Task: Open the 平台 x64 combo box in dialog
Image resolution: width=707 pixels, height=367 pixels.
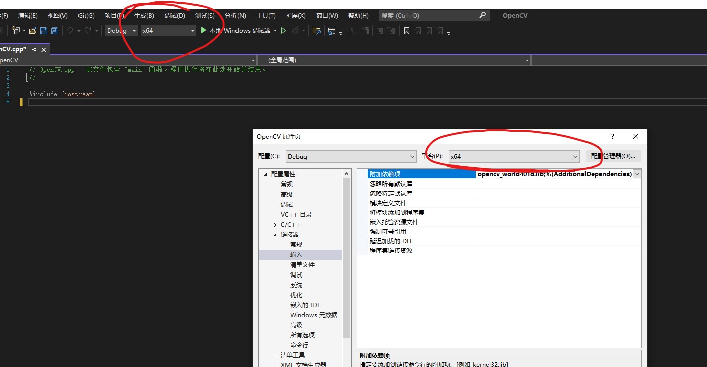Action: (x=514, y=156)
